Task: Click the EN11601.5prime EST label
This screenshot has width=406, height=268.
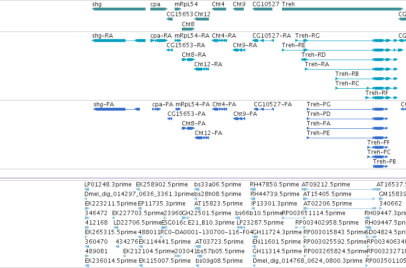Action: click(277, 242)
